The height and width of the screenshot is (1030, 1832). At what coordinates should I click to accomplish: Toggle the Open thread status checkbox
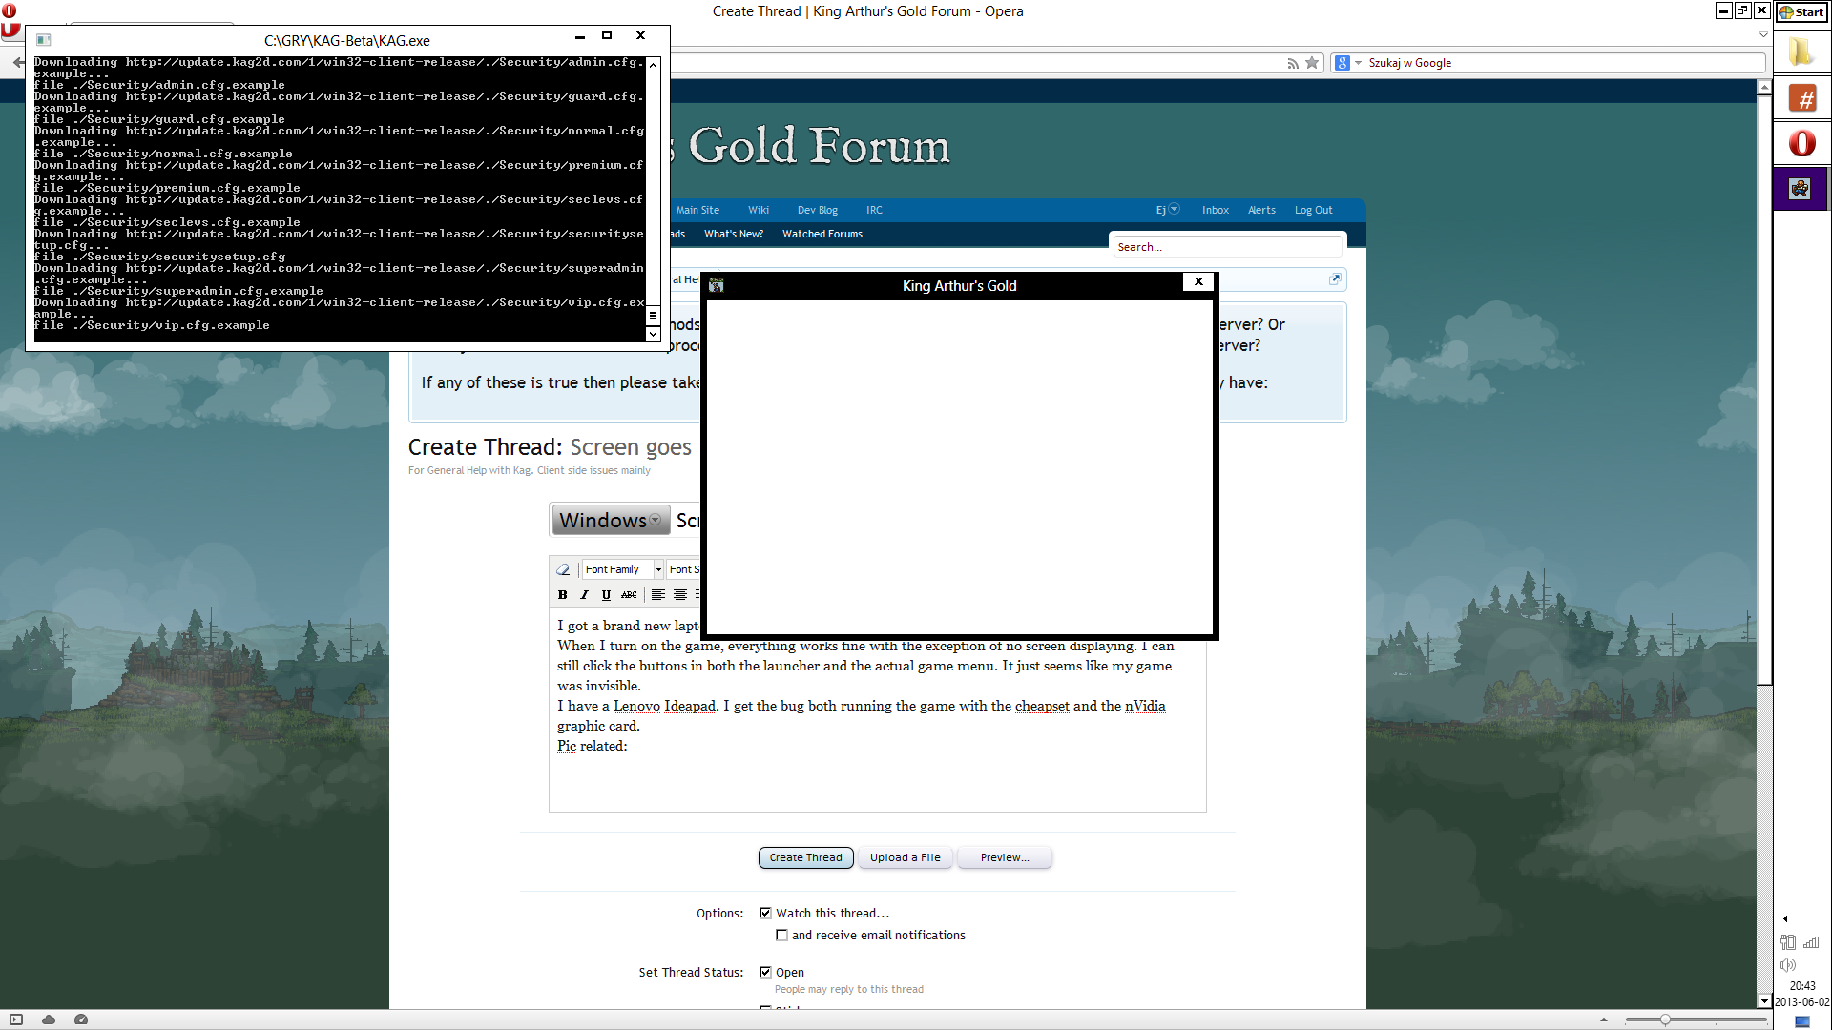tap(765, 972)
